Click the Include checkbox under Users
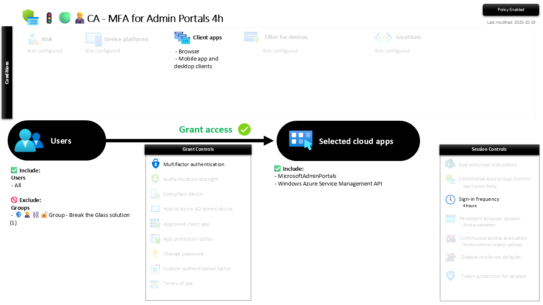 click(x=14, y=170)
